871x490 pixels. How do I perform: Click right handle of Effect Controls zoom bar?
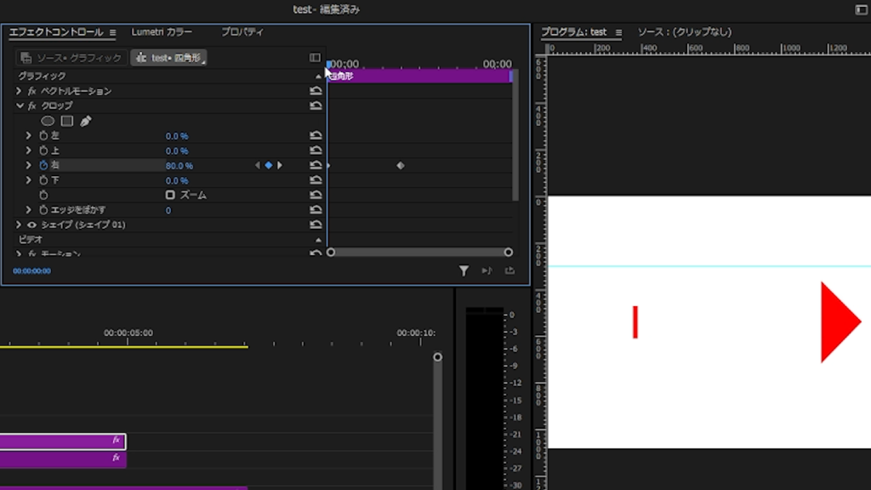[x=509, y=252]
